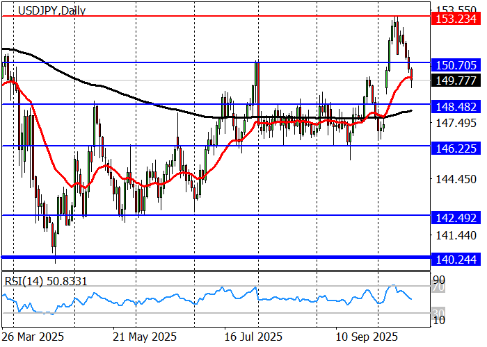Screen dimensions: 487x347
Task: Select the red 153.234 resistance price label
Action: [456, 21]
